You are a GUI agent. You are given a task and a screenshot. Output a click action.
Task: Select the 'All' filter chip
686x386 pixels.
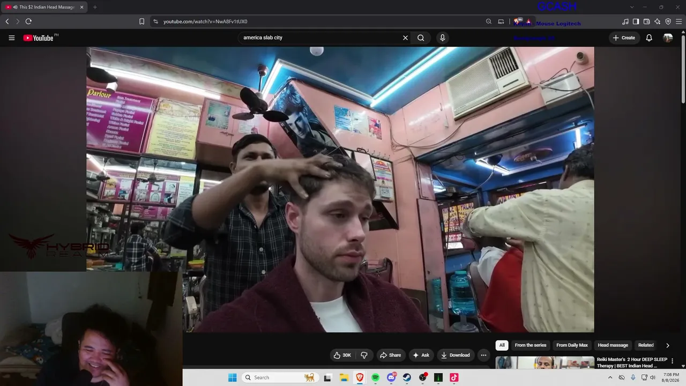(502, 345)
